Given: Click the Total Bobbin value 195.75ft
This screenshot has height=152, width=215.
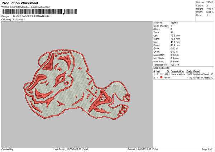Looking at the screenshot, I should [x=175, y=65].
